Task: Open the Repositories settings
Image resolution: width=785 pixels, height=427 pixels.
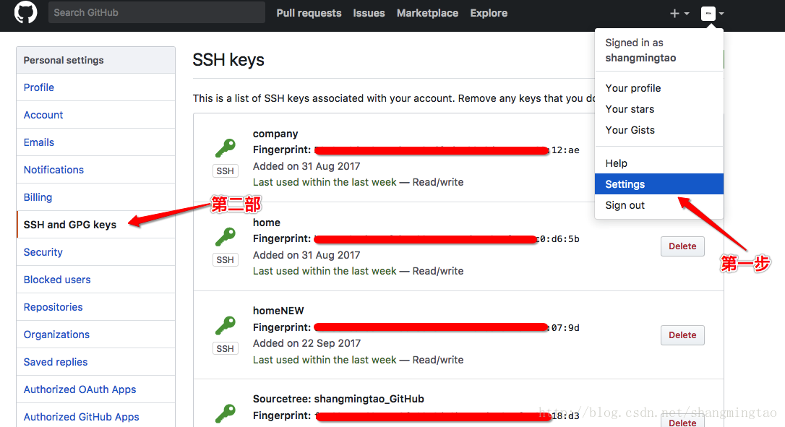Action: tap(95, 307)
